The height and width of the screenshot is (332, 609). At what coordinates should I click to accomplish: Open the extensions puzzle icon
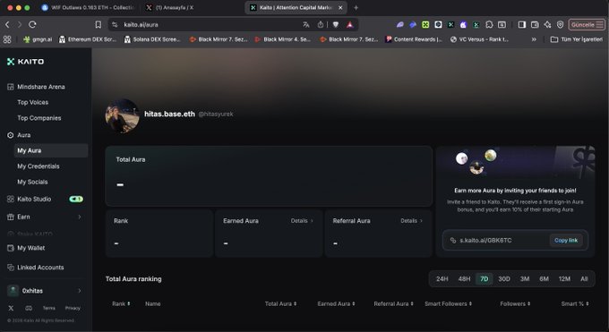pos(489,24)
